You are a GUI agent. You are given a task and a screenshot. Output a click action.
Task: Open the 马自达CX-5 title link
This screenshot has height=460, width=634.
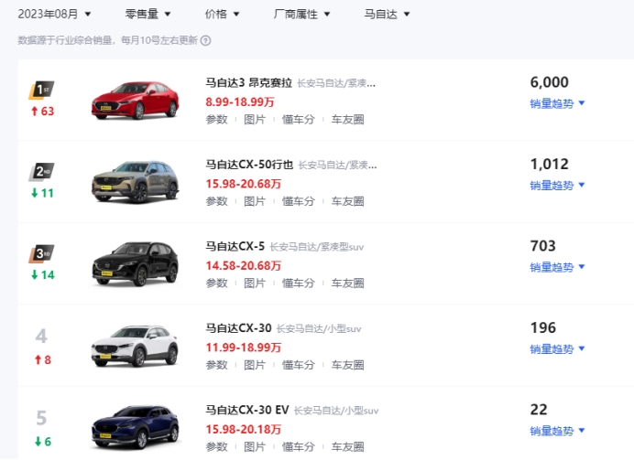[x=235, y=246]
